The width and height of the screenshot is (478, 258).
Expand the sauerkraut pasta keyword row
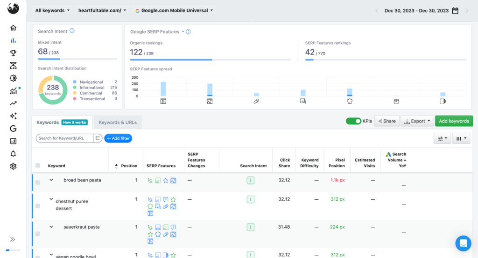click(52, 227)
